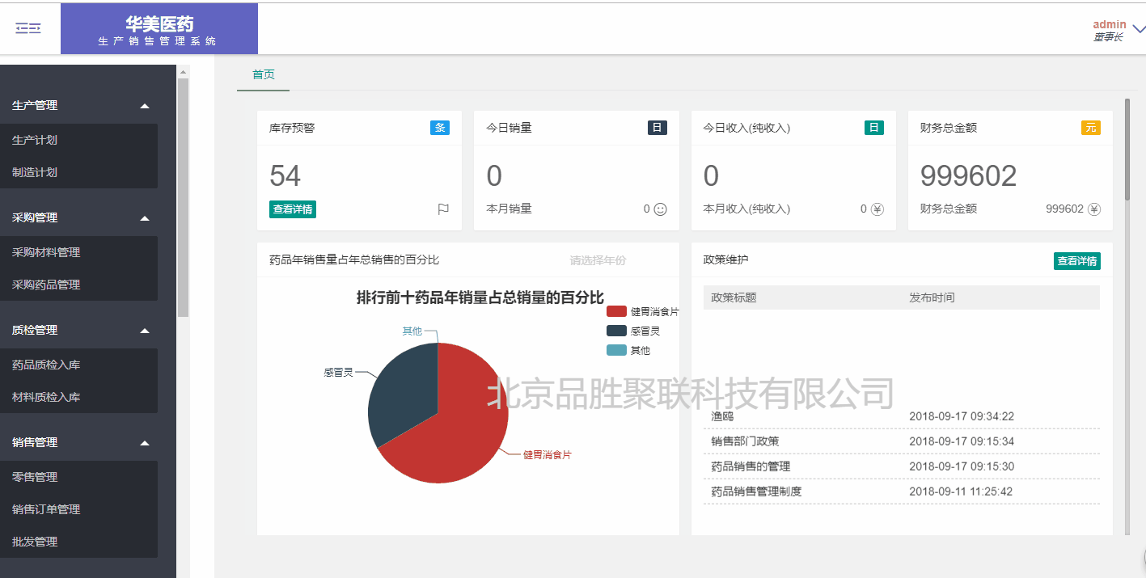Image resolution: width=1146 pixels, height=578 pixels.
Task: Click the dark 日 badge on 今日销量
Action: (x=657, y=128)
